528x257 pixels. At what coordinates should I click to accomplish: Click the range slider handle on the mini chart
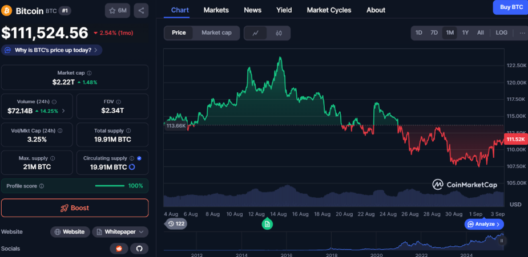502,242
